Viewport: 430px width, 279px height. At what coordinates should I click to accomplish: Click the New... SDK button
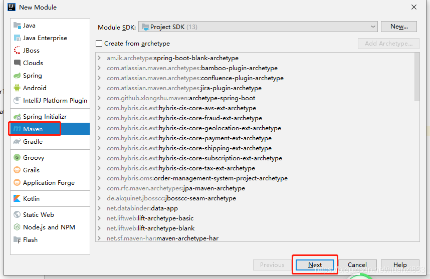pos(399,27)
